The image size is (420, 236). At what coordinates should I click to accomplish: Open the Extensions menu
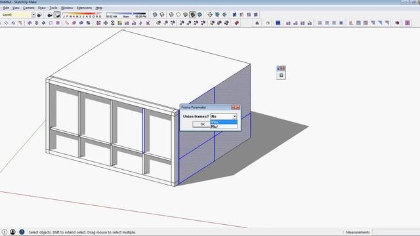84,8
